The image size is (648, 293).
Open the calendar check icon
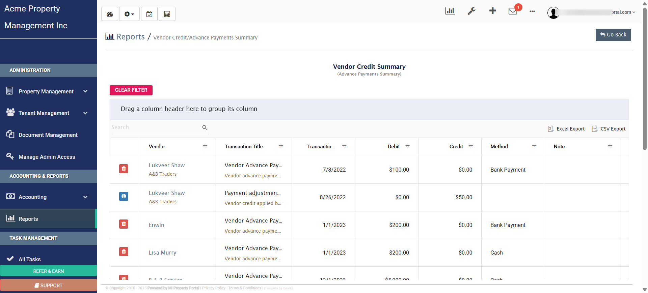click(x=149, y=14)
